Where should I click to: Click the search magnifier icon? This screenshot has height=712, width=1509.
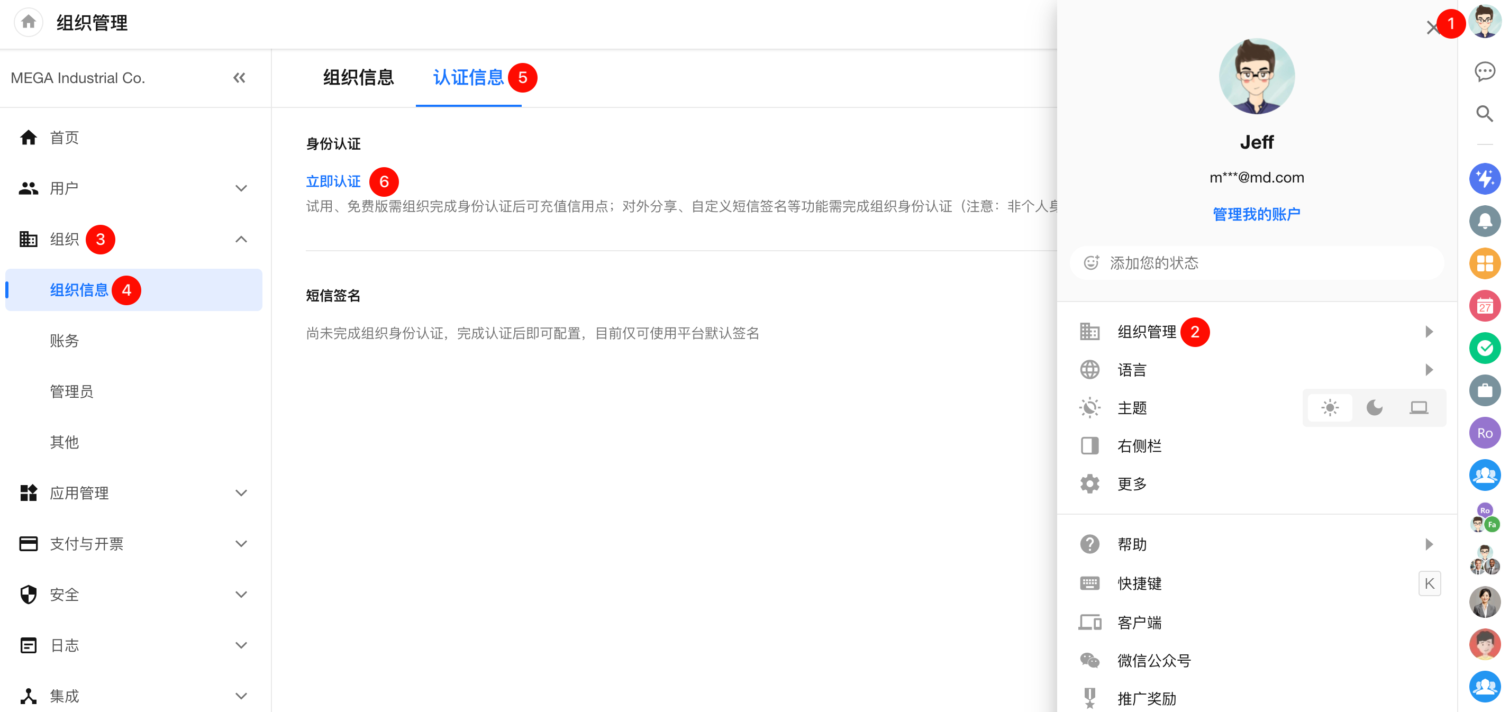(1485, 114)
